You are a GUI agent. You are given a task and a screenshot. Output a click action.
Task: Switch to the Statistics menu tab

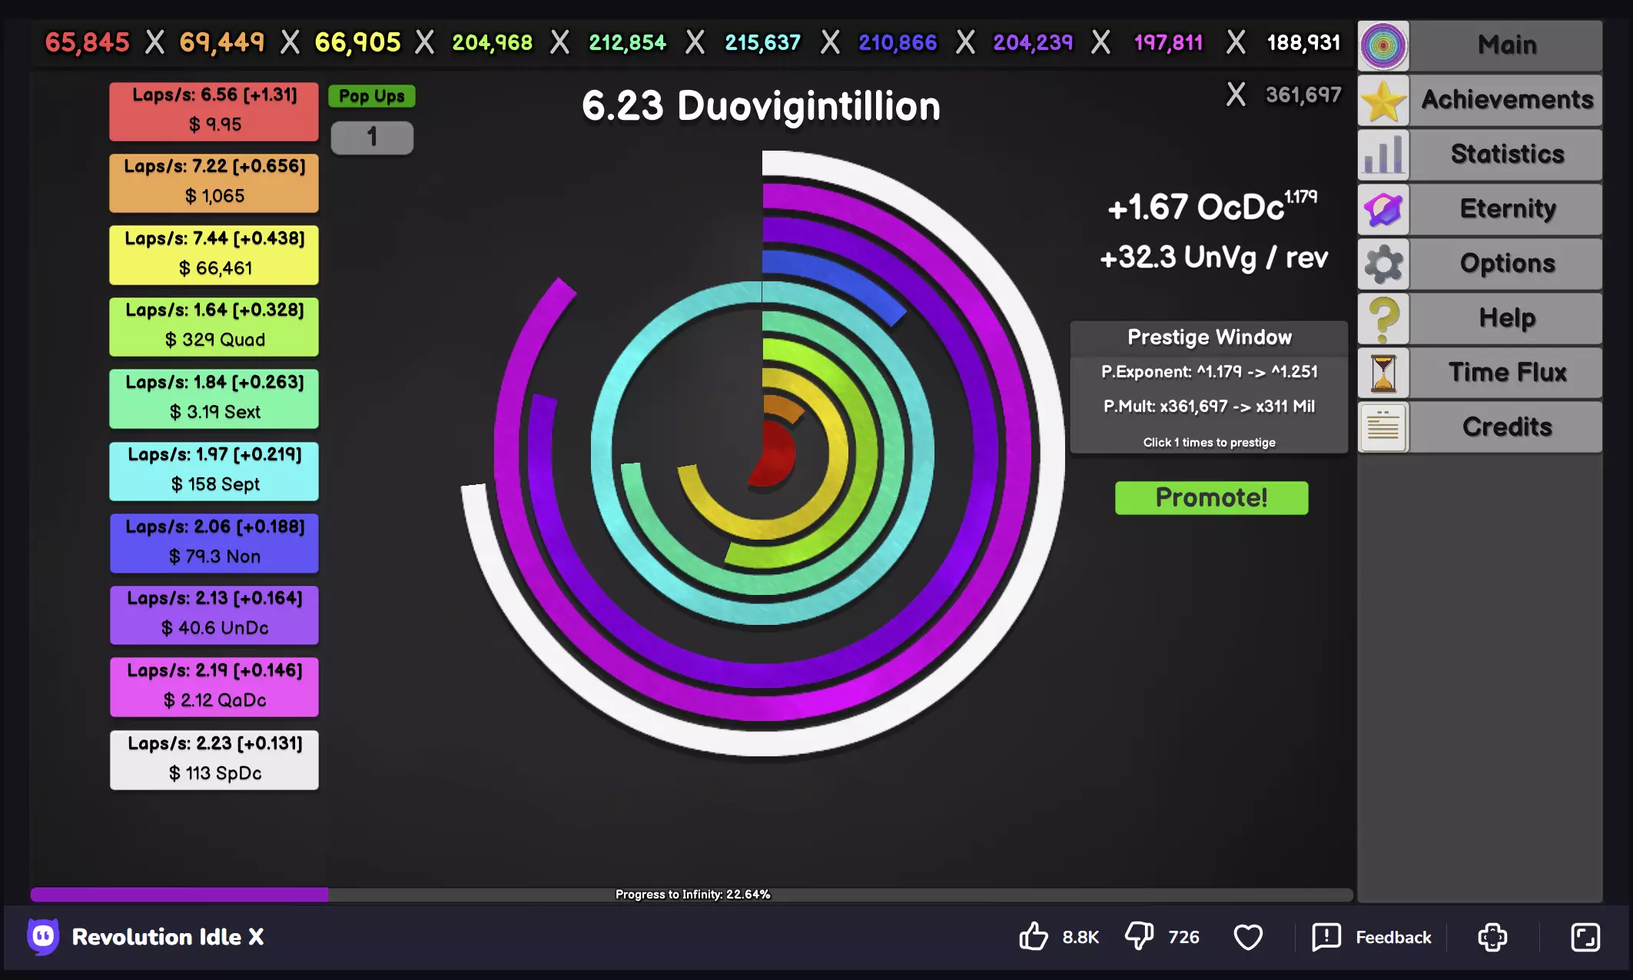(1506, 154)
